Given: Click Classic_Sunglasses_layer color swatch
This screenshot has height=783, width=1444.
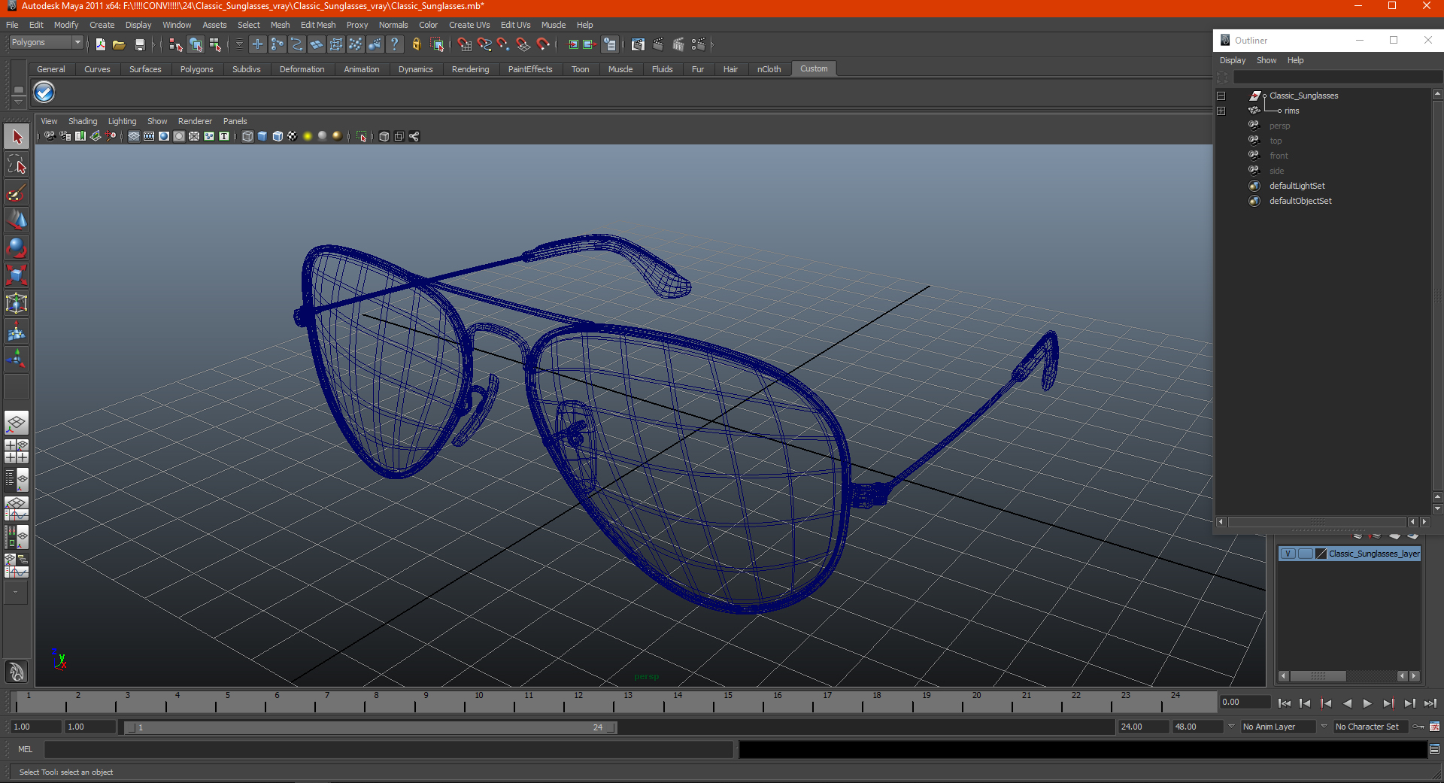Looking at the screenshot, I should coord(1321,554).
